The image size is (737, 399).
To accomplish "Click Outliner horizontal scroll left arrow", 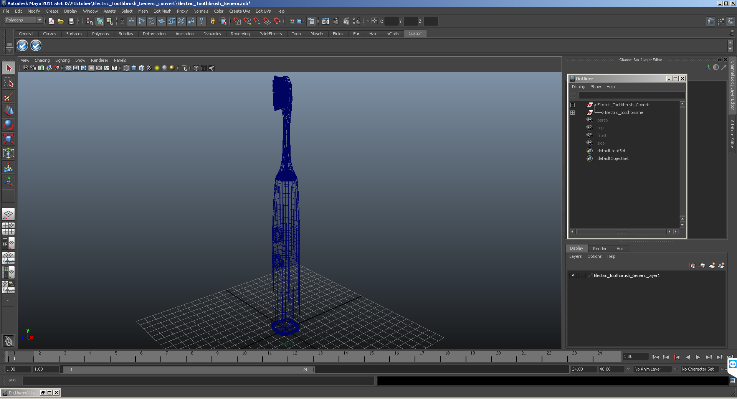I will 573,231.
